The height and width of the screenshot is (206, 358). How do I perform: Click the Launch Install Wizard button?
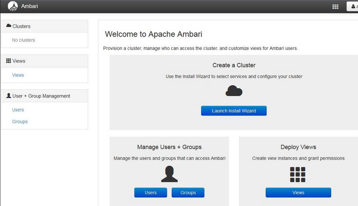point(234,111)
